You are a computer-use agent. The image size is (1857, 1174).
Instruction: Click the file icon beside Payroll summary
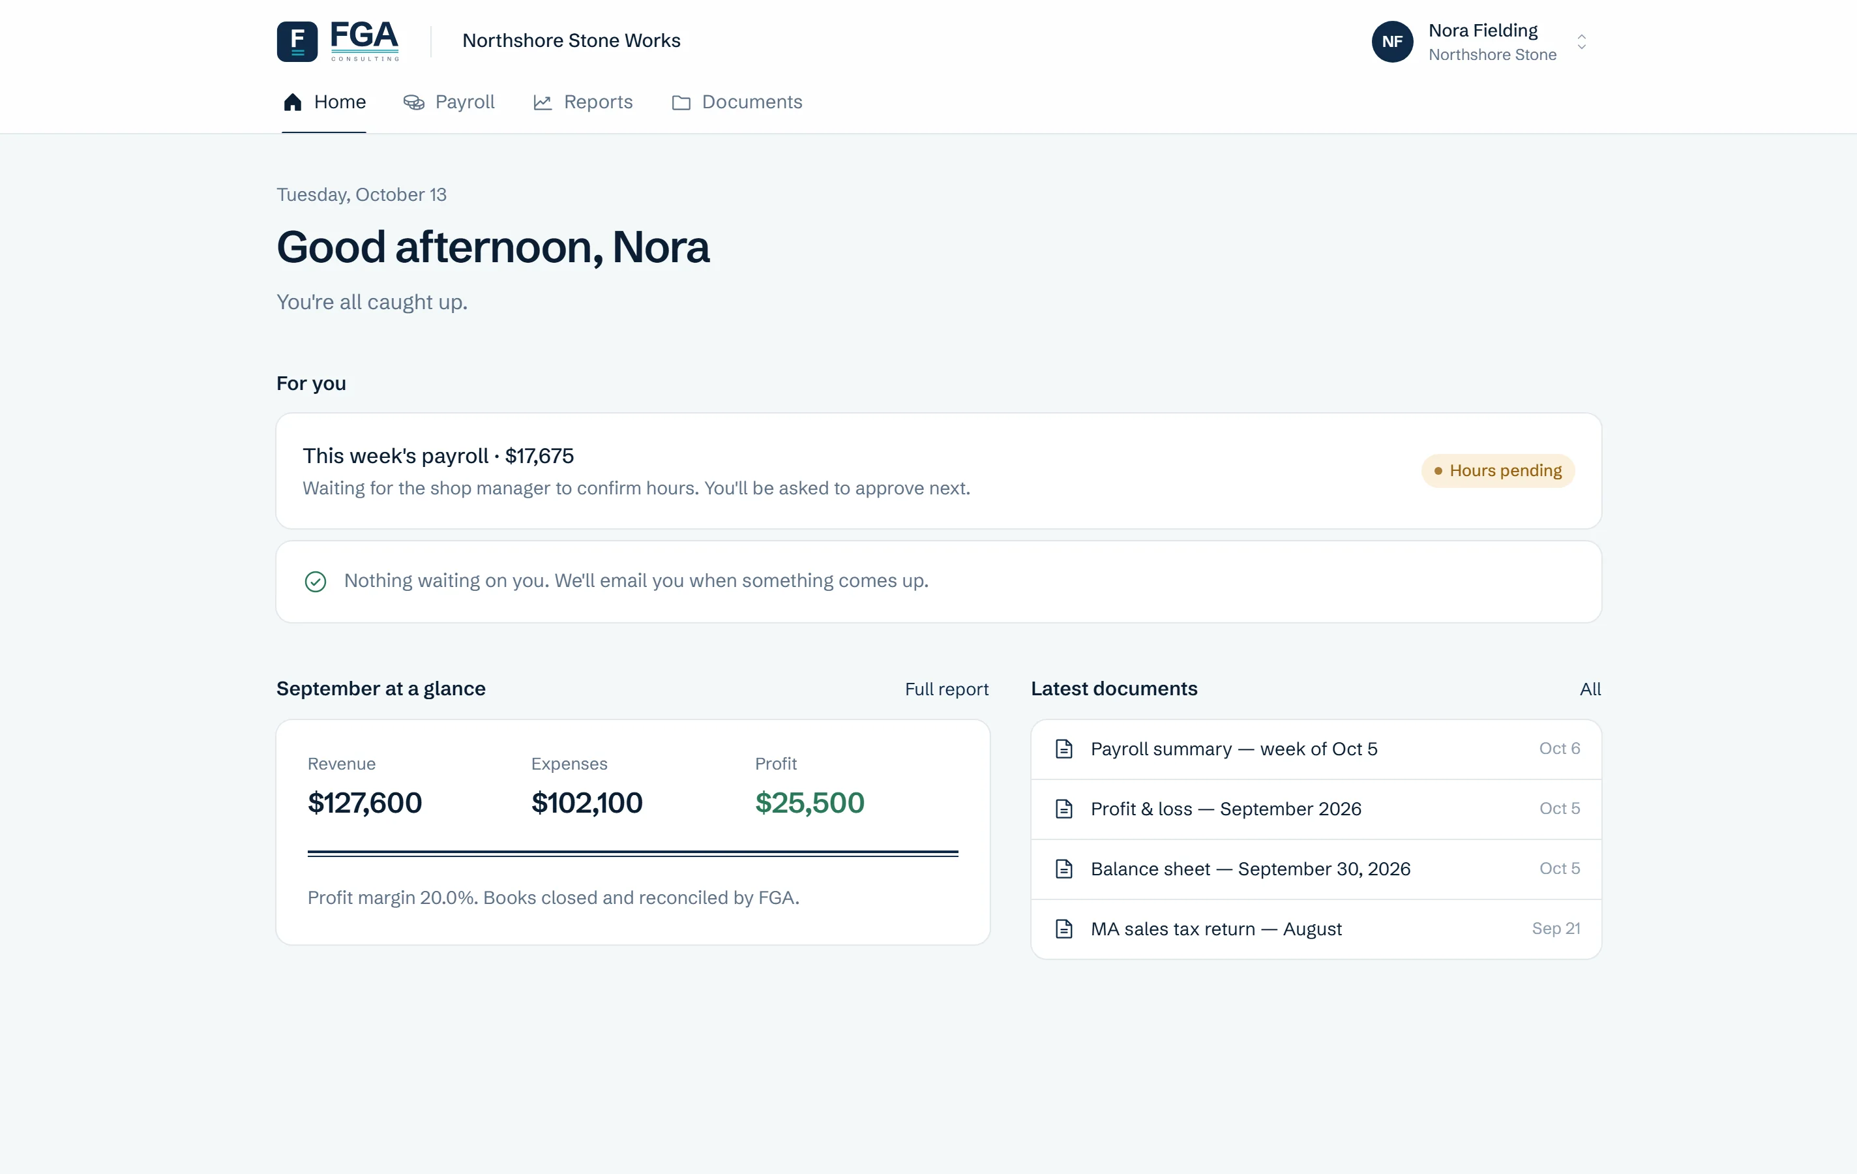point(1064,749)
